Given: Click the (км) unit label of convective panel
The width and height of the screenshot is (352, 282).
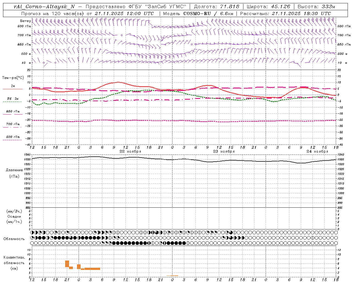Looking at the screenshot, I should click(14, 268).
